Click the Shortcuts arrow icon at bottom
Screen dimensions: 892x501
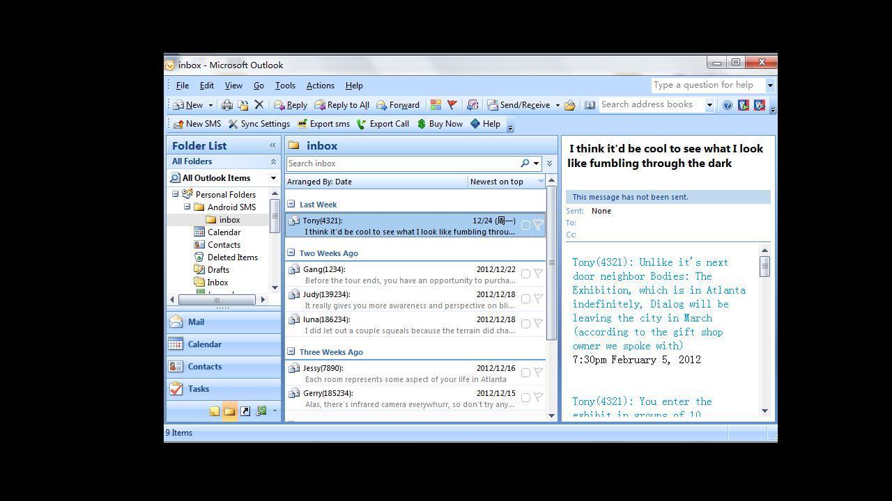point(245,411)
